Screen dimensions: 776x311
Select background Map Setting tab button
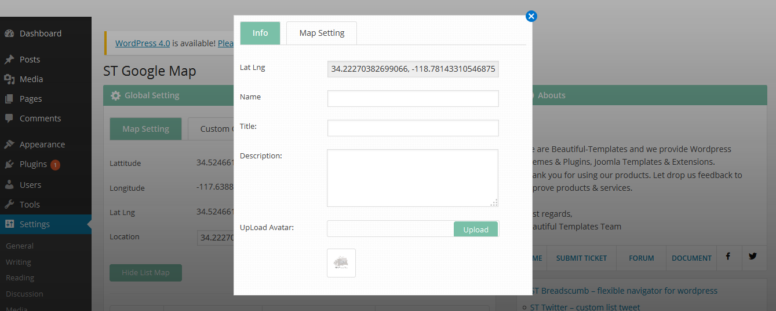pyautogui.click(x=145, y=129)
